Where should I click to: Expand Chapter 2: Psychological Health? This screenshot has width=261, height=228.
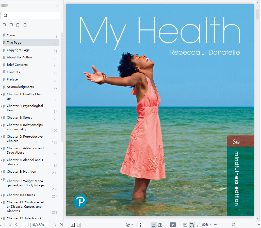pyautogui.click(x=1, y=106)
